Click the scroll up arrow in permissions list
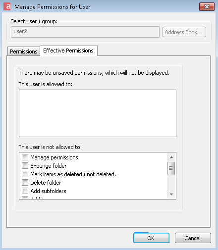 tap(171, 157)
